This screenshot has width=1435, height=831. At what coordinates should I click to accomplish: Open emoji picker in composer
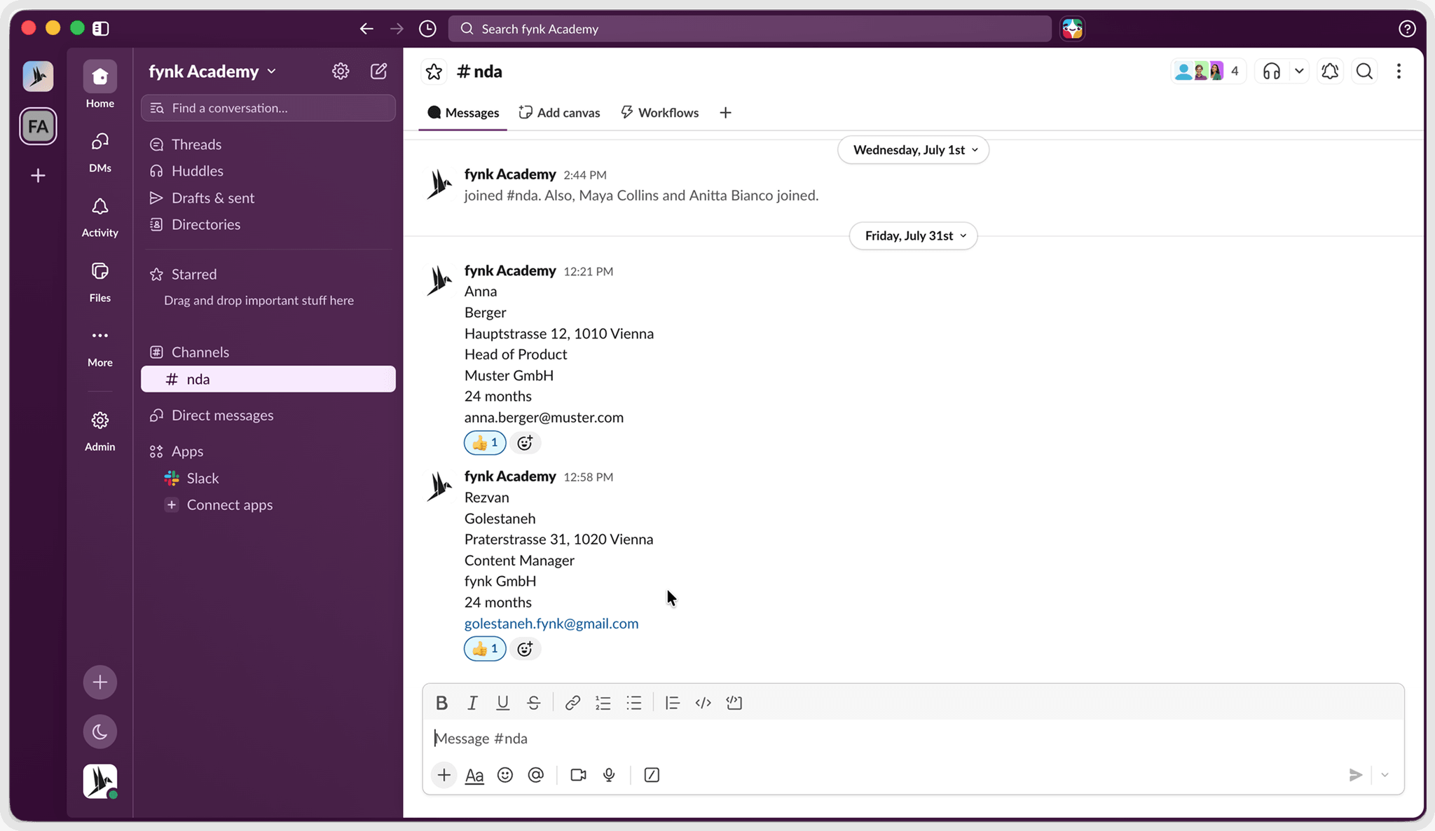pos(504,775)
